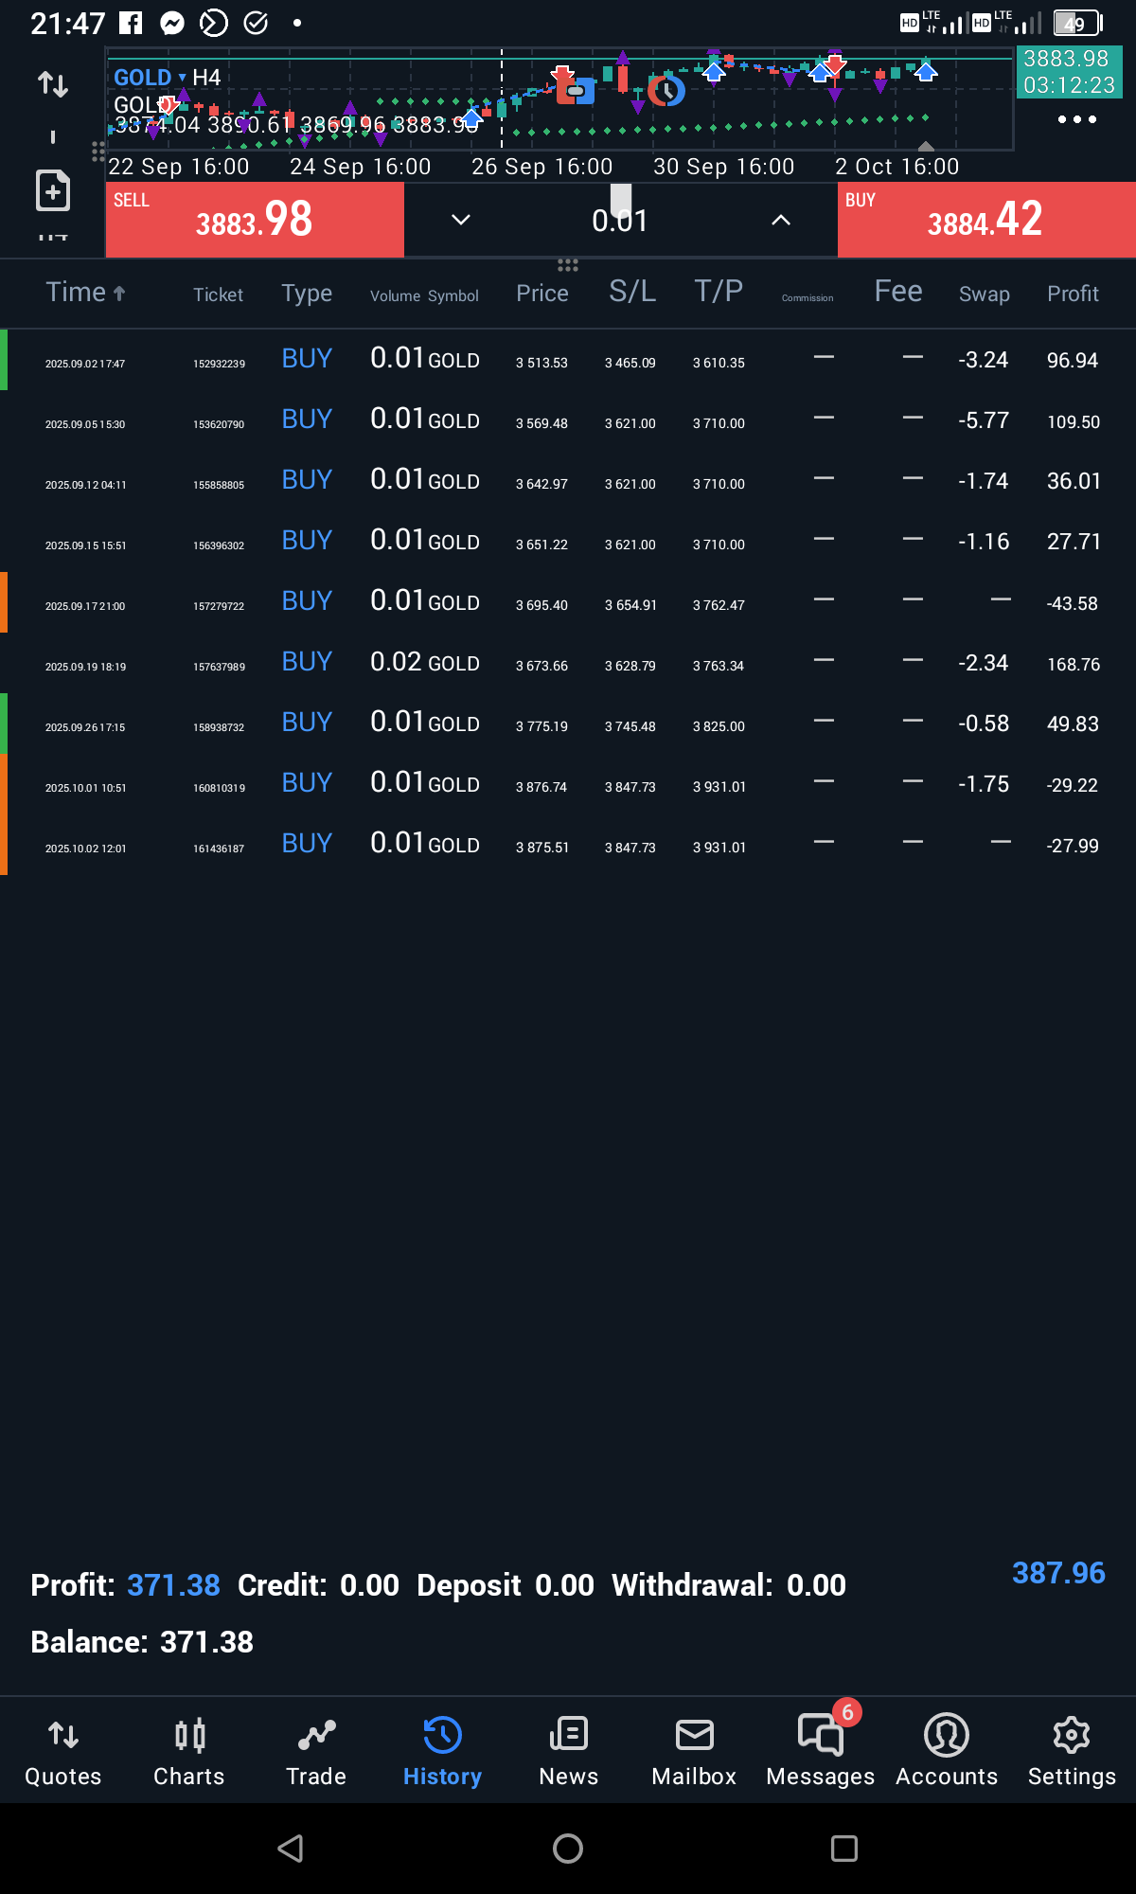The width and height of the screenshot is (1136, 1894).
Task: Select ticket 160810319 row
Action: pos(568,784)
